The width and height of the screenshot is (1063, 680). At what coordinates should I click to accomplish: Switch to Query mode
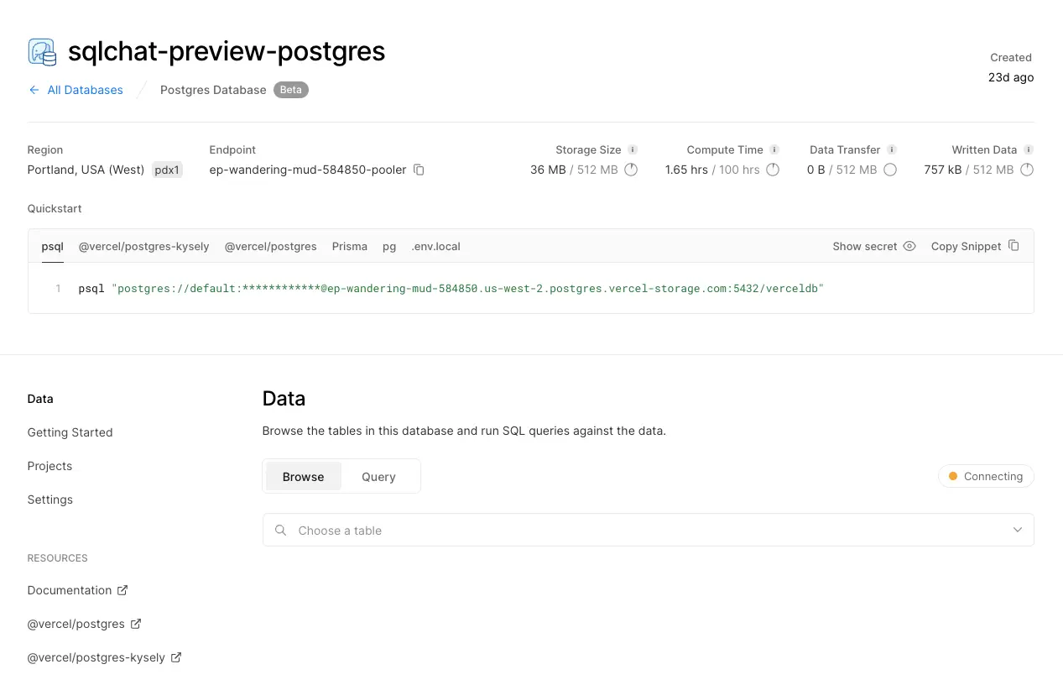tap(378, 477)
